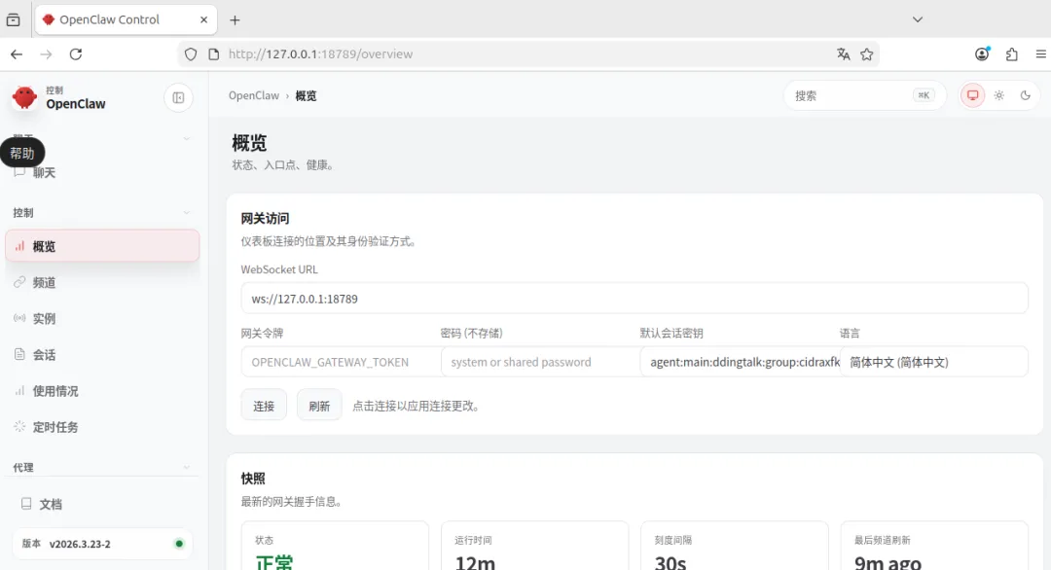Open the 概览 overview sidebar item
The height and width of the screenshot is (570, 1051).
pyautogui.click(x=102, y=246)
